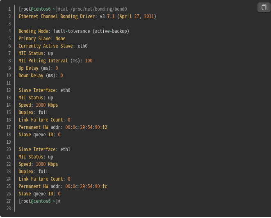Image resolution: width=271 pixels, height=218 pixels.
Task: Click Slave Interface: eth1 line
Action: [44, 149]
